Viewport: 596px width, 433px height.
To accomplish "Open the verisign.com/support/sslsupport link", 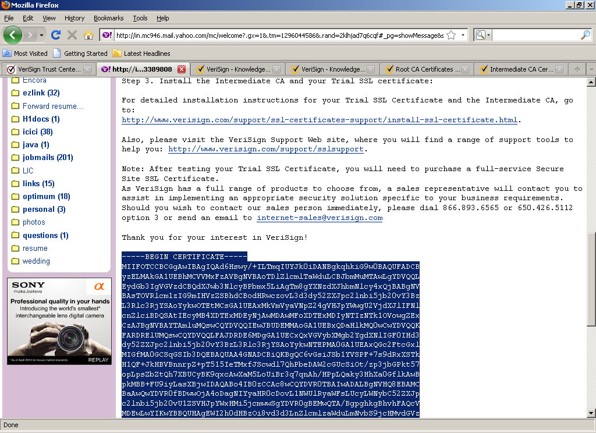I will pyautogui.click(x=266, y=149).
